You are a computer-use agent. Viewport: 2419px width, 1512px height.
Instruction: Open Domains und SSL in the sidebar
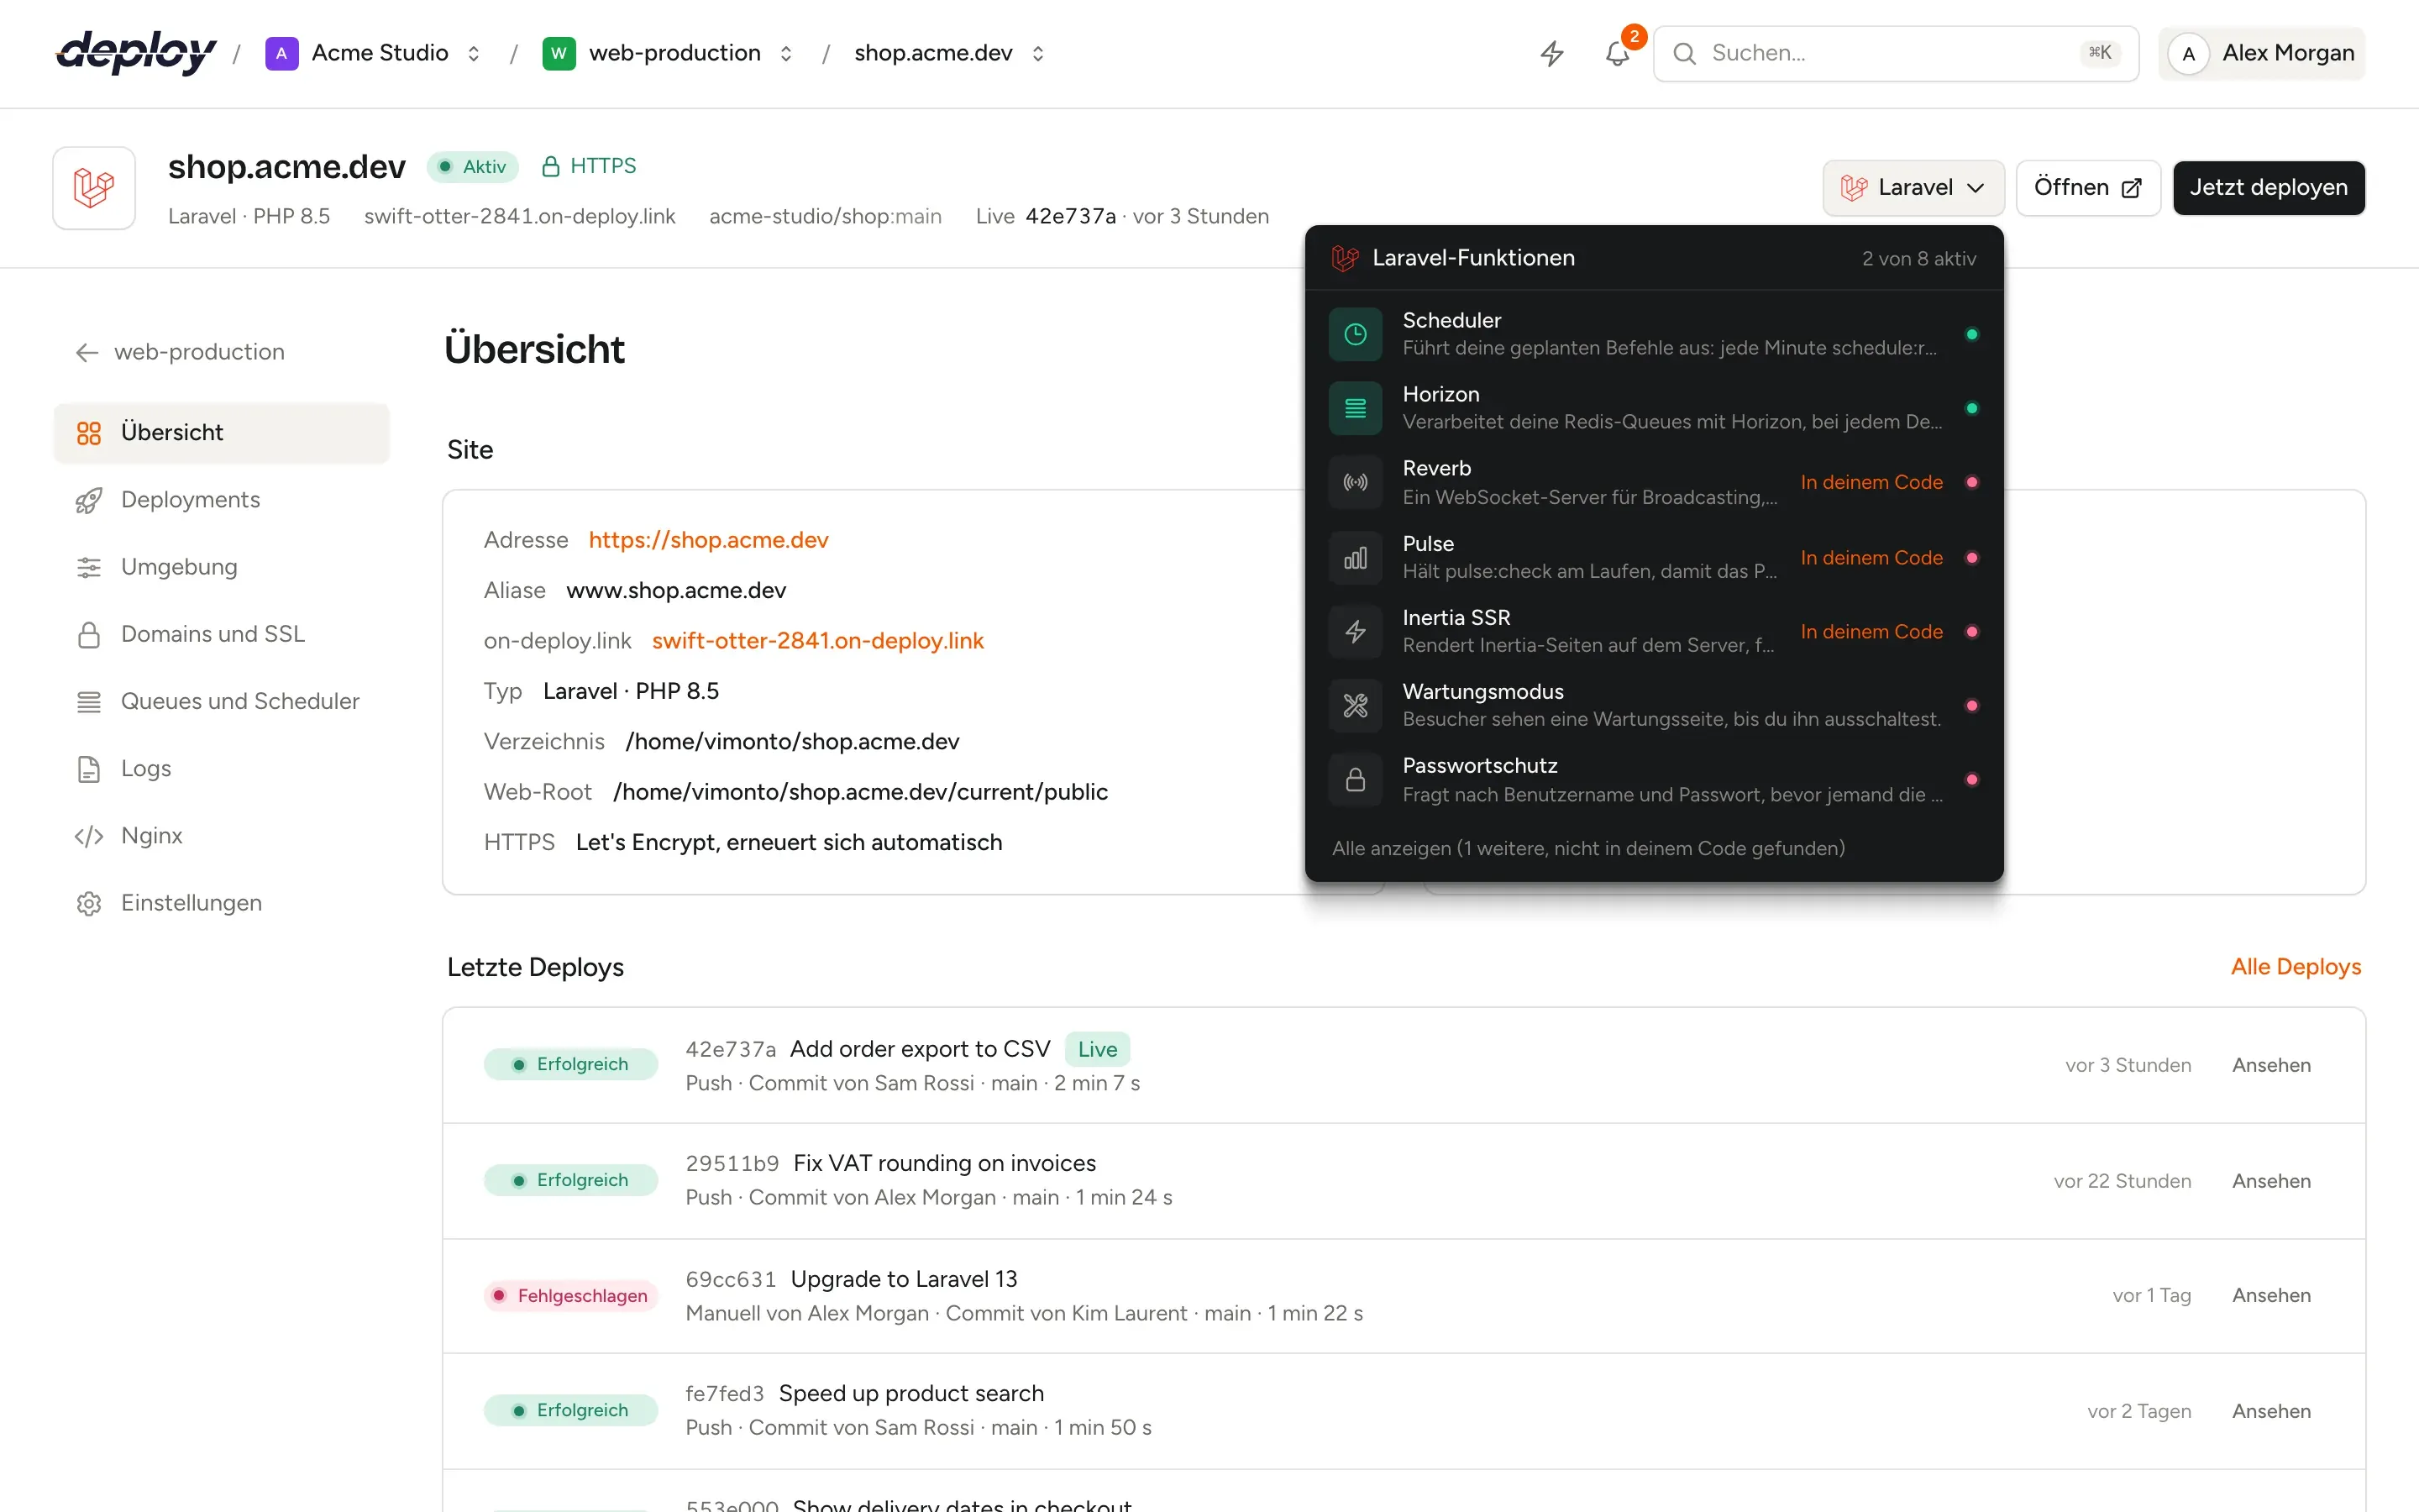pos(221,634)
